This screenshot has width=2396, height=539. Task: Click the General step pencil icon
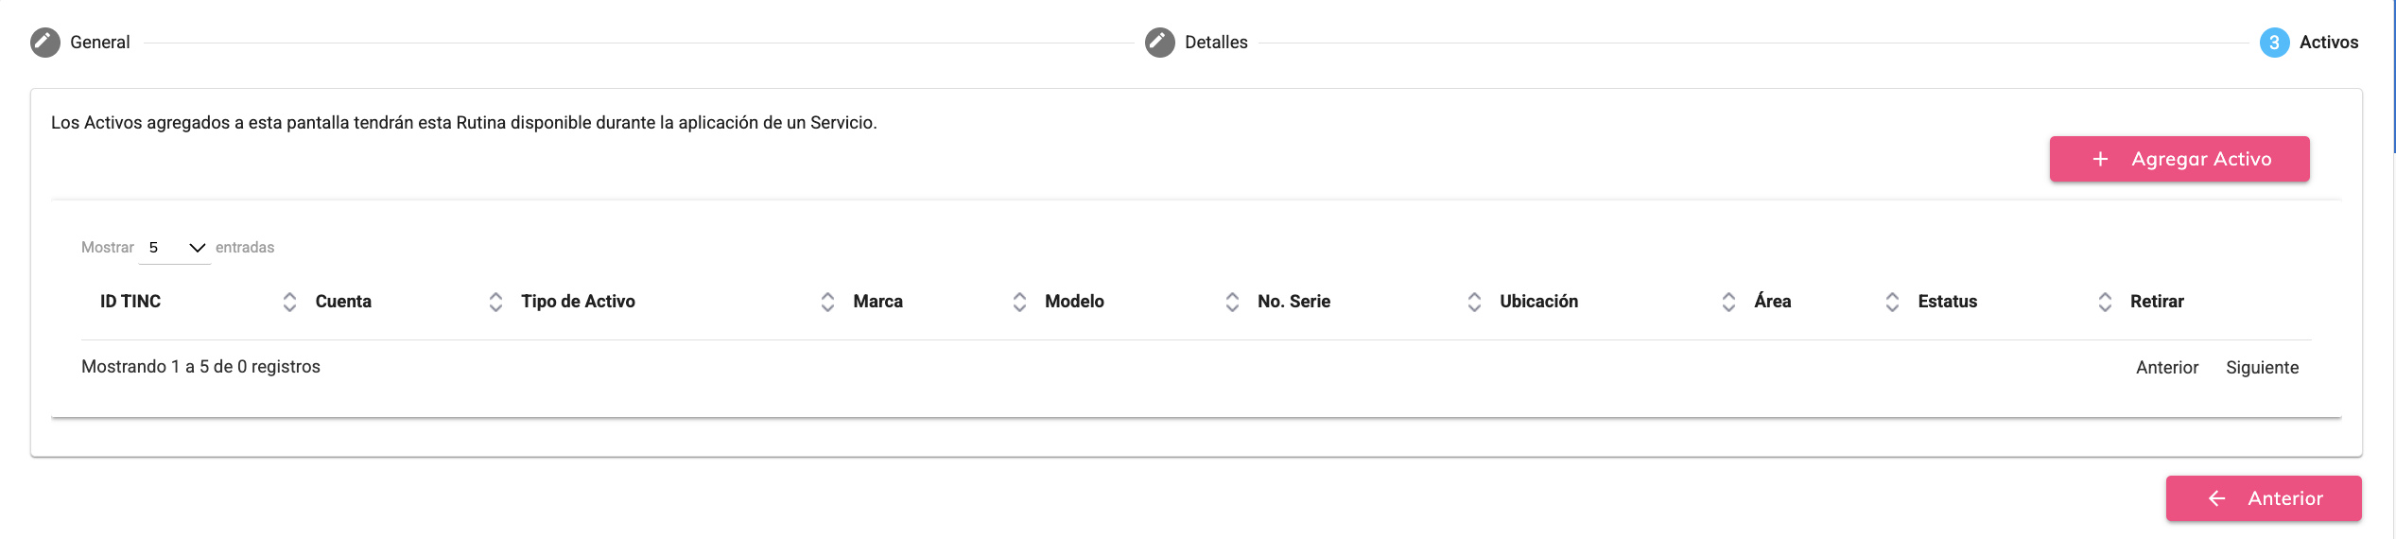[x=44, y=43]
